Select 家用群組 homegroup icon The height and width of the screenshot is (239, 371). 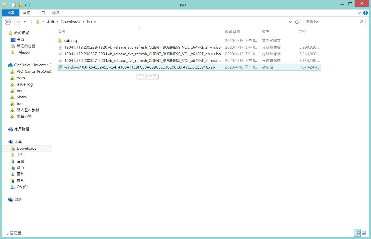click(10, 129)
